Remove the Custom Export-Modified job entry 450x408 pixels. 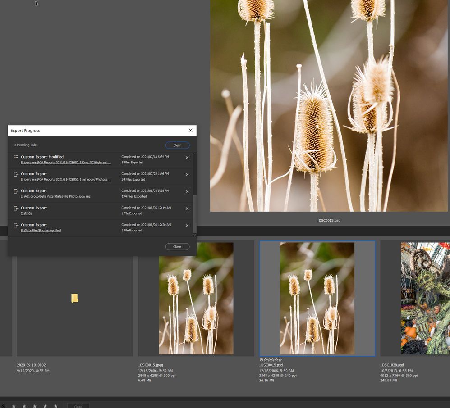(x=187, y=158)
